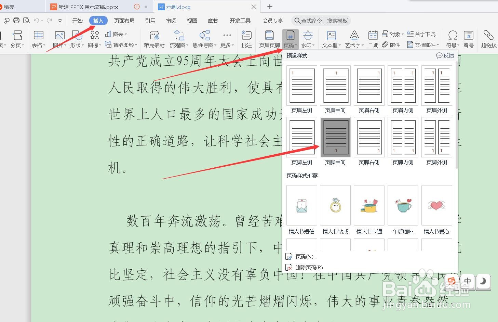Viewport: 498px width, 322px height.
Task: Add a comment with the 批注 icon
Action: click(246, 38)
